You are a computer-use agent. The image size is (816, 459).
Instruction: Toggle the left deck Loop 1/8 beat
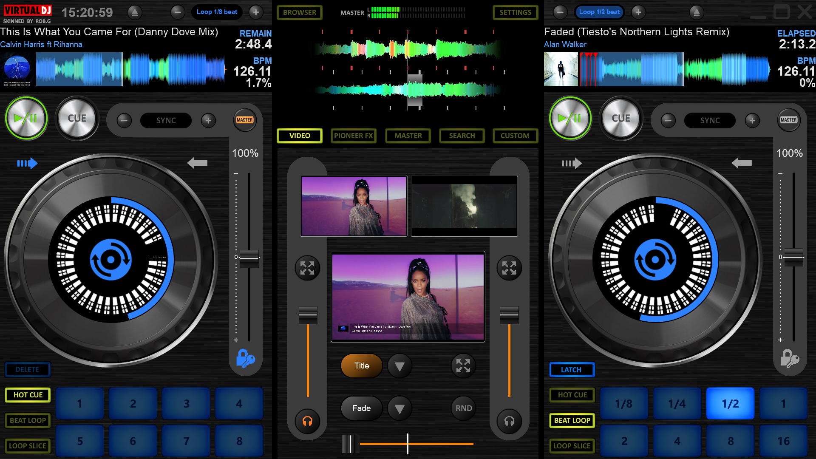(217, 12)
